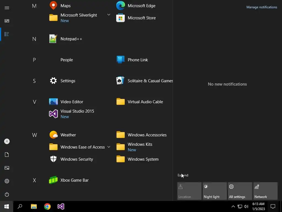
Task: Open the hamburger menu of Start
Action: click(x=7, y=8)
